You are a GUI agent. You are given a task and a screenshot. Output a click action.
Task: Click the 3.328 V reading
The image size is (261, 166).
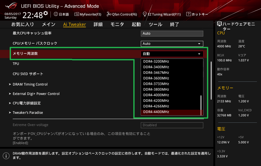(x=222, y=156)
